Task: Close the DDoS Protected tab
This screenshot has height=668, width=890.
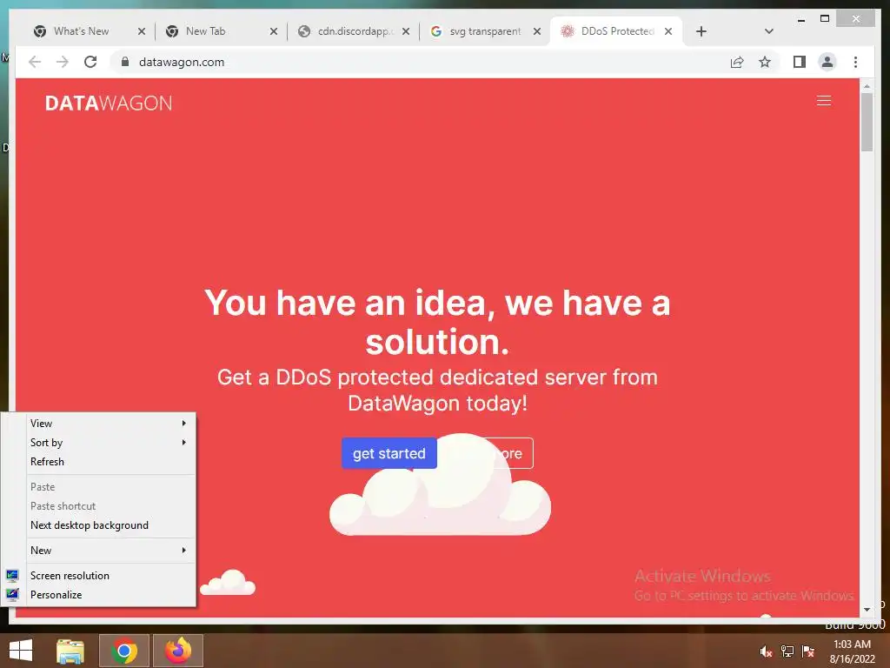Action: 668,31
